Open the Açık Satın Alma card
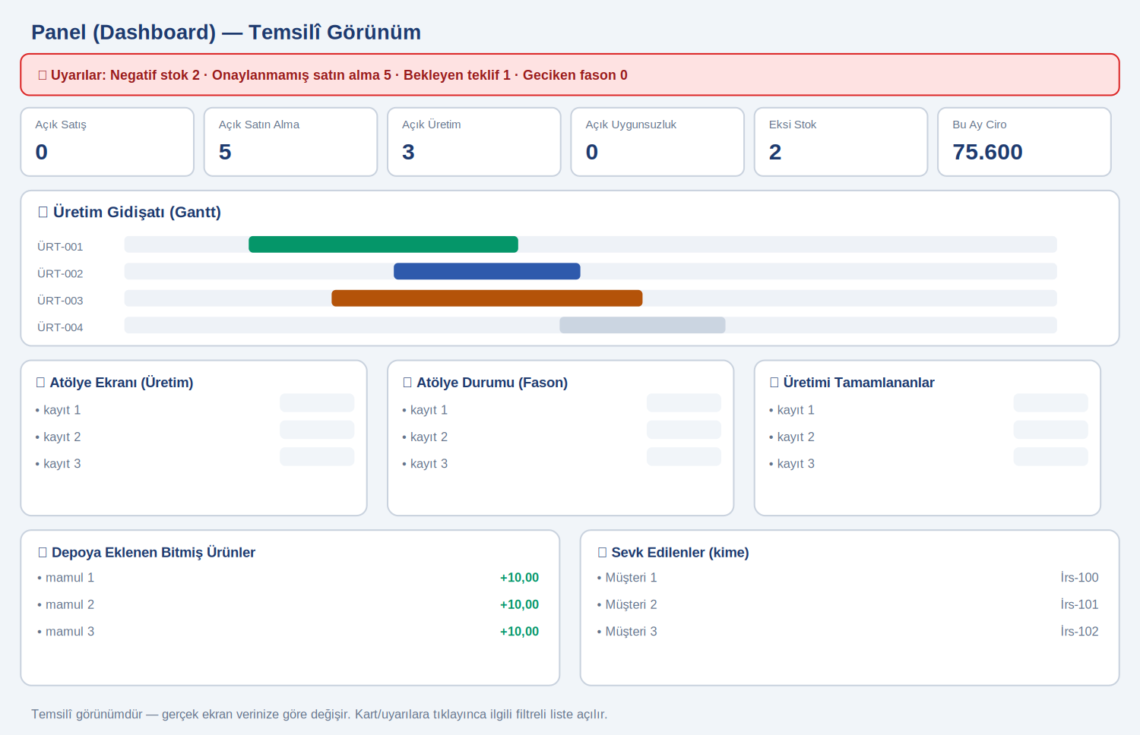Screen dimensions: 1140x735 click(x=291, y=142)
